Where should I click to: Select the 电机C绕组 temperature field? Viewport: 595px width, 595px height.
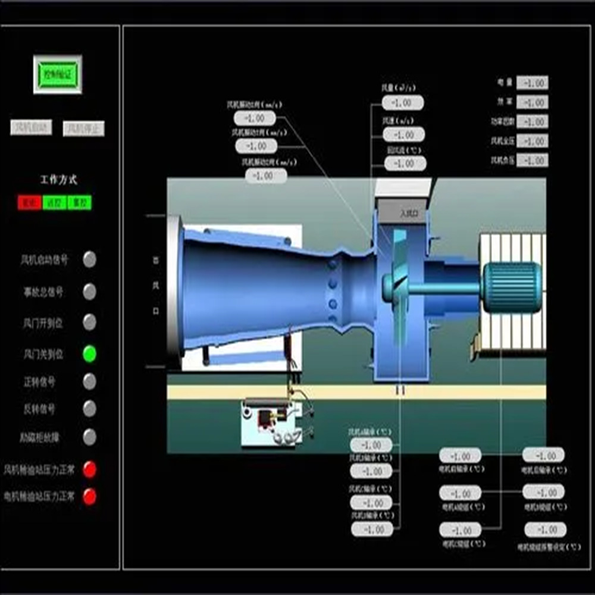(461, 530)
